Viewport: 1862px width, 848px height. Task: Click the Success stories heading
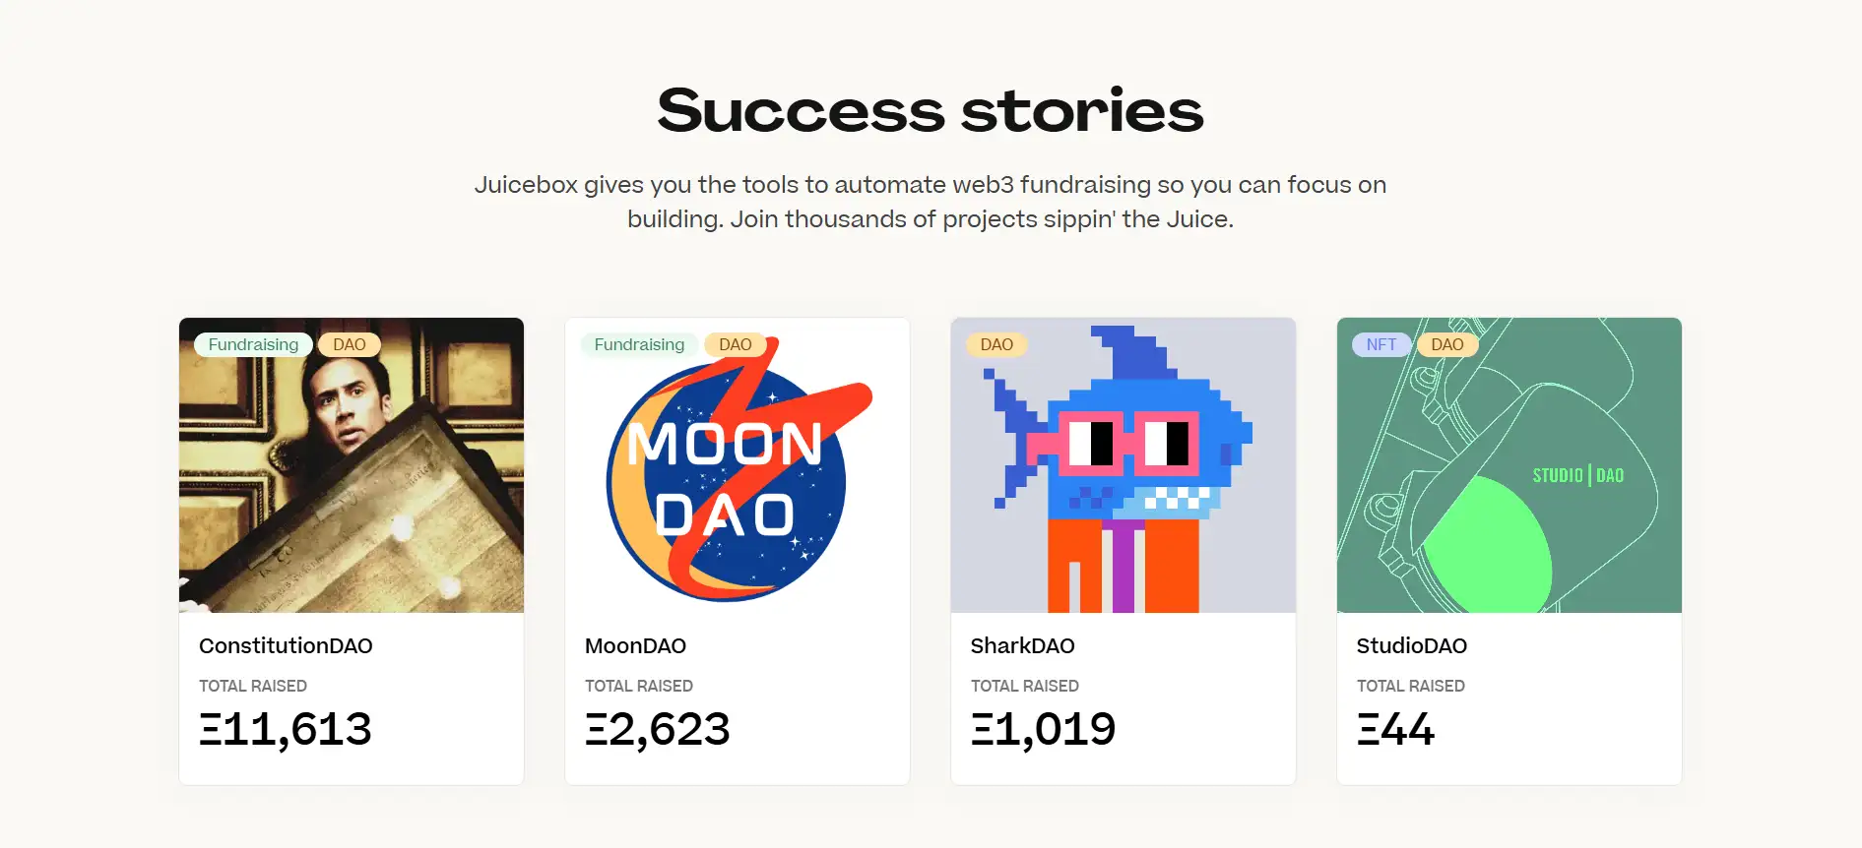[x=931, y=110]
